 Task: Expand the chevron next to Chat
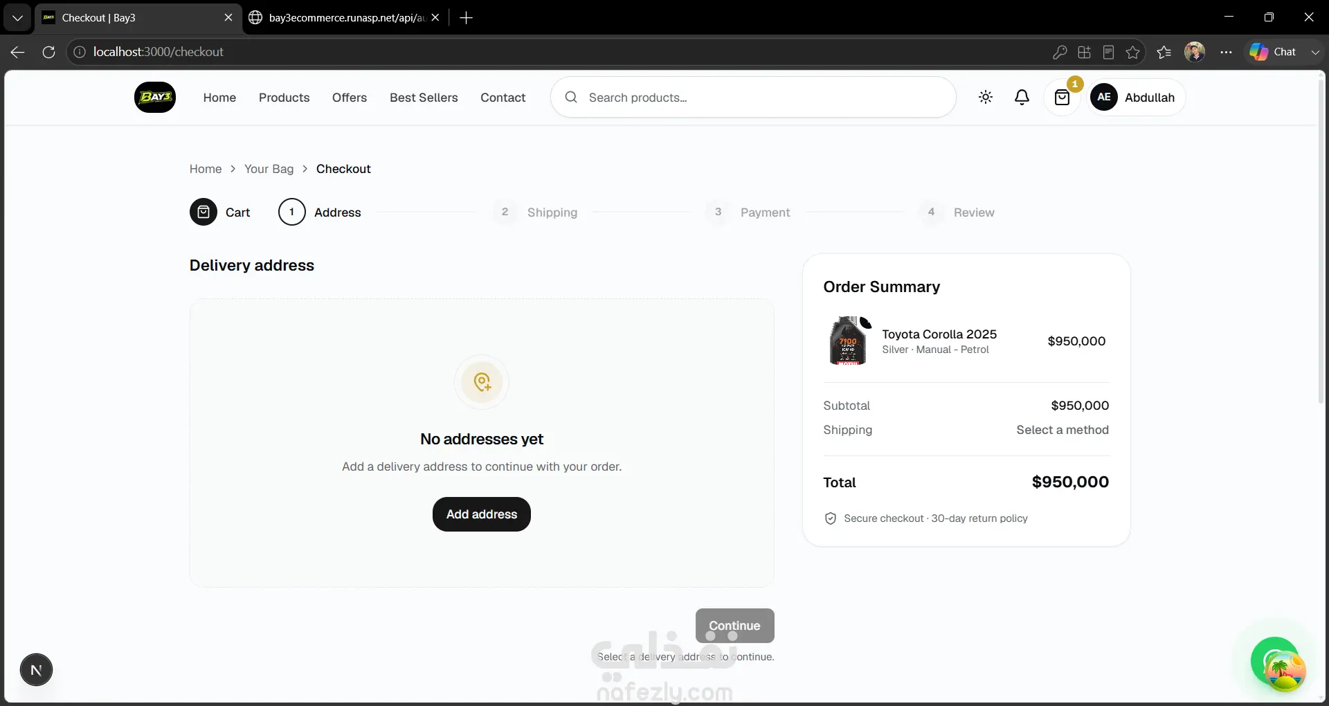1315,52
